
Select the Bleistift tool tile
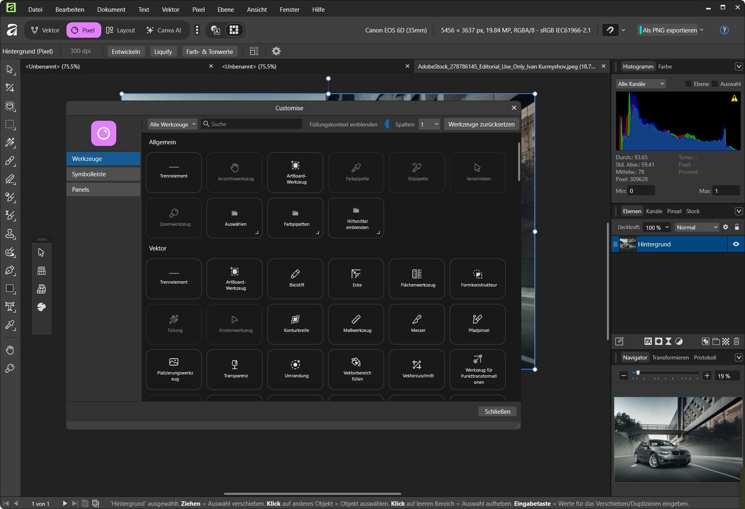295,278
